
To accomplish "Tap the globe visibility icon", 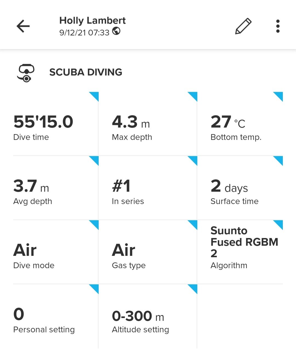I will coord(116,31).
